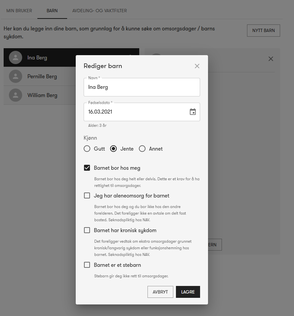Select the Barn tab
Screen dimensions: 294x316
click(52, 11)
